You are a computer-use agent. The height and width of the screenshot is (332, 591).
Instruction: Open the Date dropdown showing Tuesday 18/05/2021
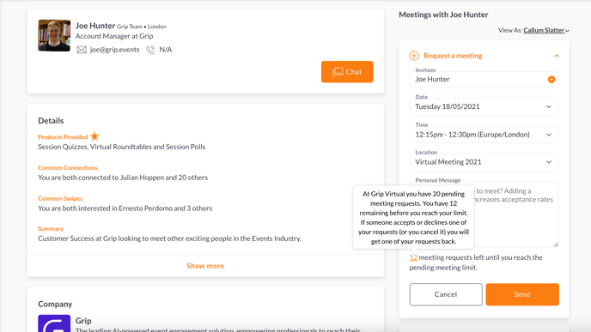[x=484, y=106]
